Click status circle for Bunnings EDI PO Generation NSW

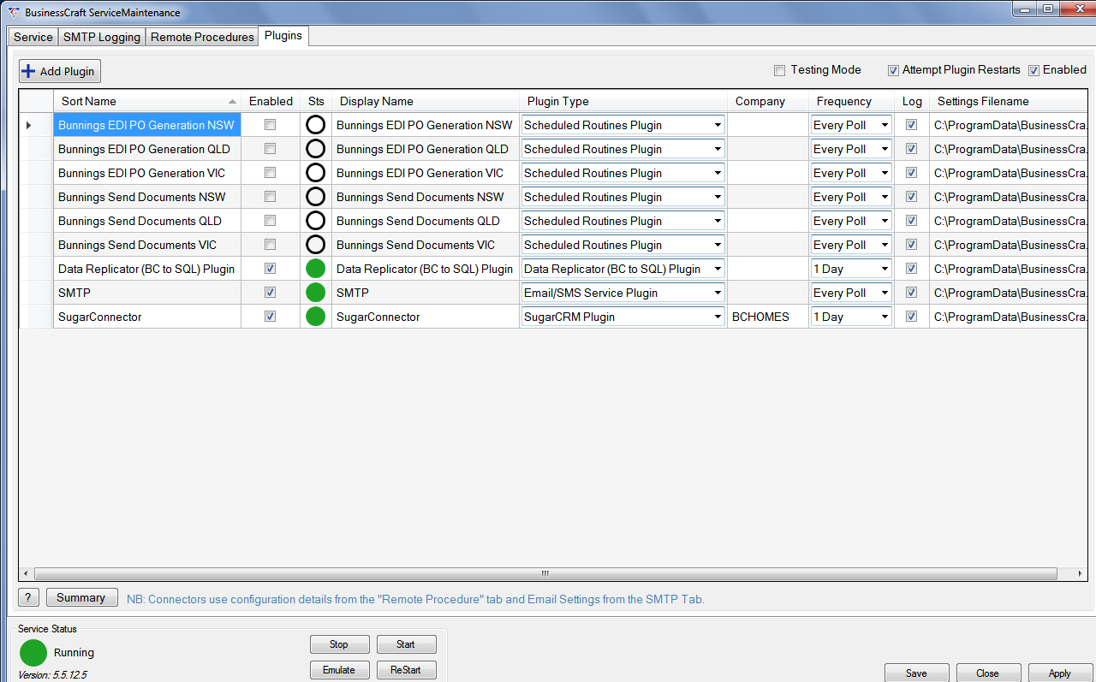click(x=316, y=125)
